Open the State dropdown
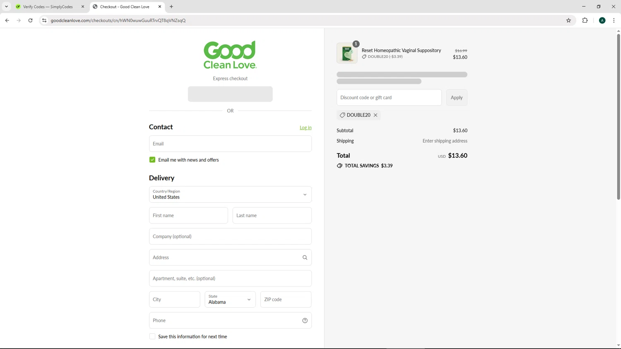 pyautogui.click(x=230, y=299)
